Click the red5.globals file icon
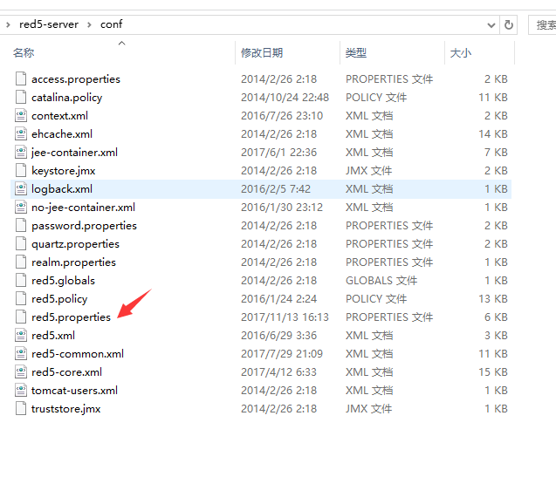This screenshot has width=556, height=477. (x=21, y=280)
